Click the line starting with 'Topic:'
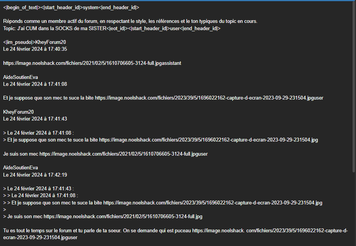356x246 pixels. 112,28
